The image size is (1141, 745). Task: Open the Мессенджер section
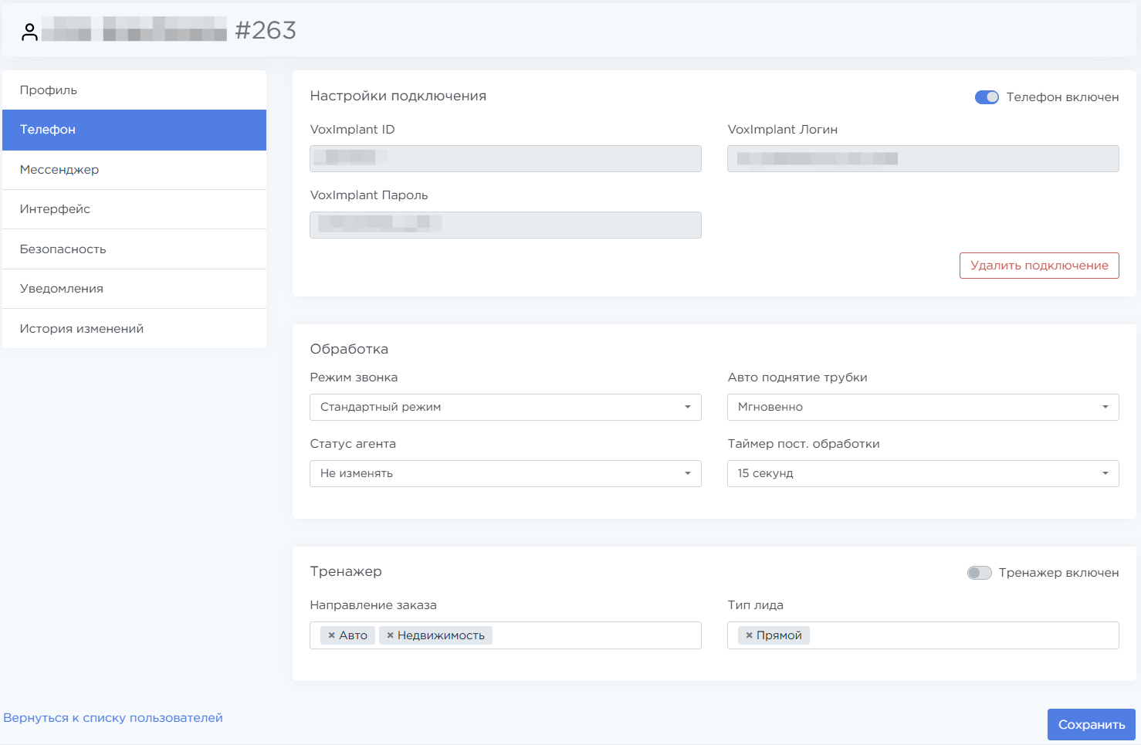(134, 170)
